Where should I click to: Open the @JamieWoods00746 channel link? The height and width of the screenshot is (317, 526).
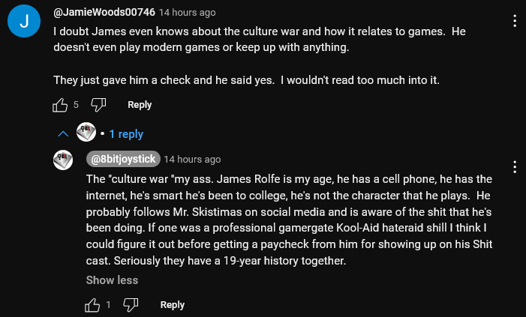point(104,13)
